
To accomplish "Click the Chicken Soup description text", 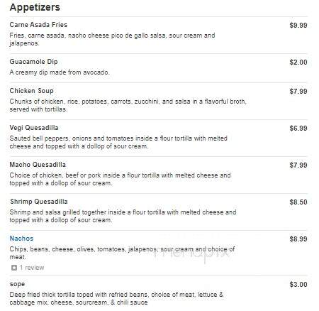I will coord(128,105).
